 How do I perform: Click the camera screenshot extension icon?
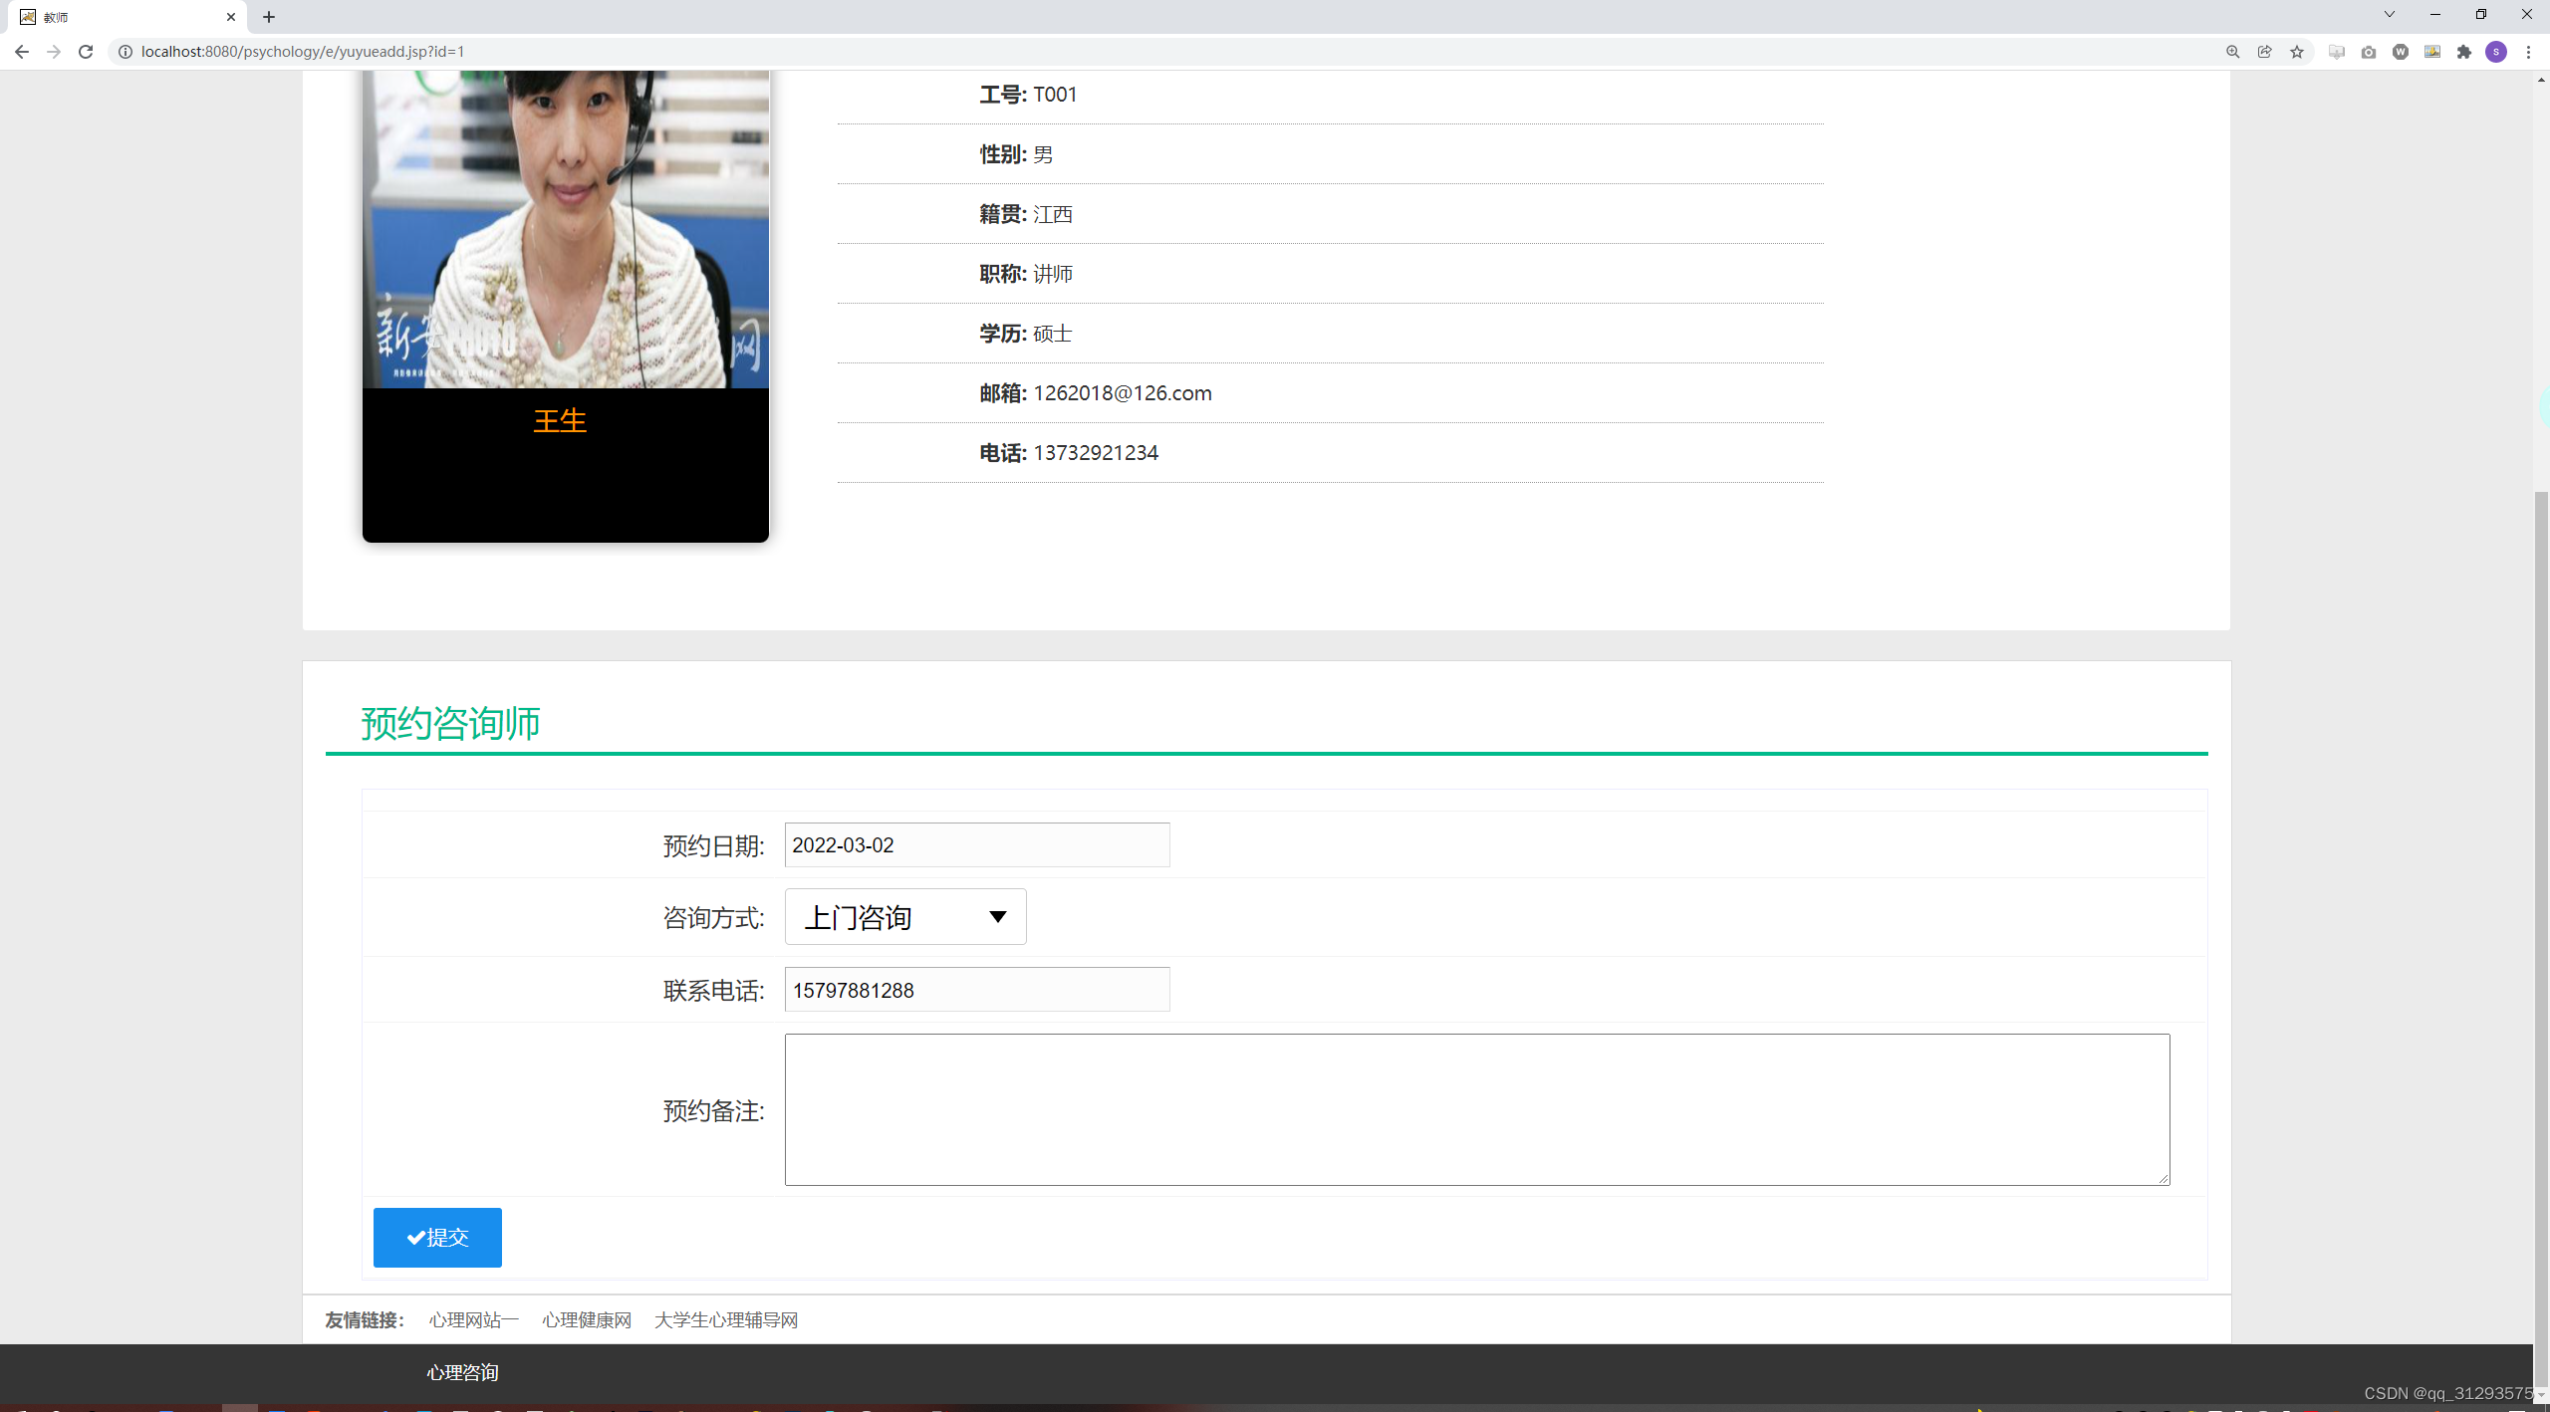pos(2369,52)
